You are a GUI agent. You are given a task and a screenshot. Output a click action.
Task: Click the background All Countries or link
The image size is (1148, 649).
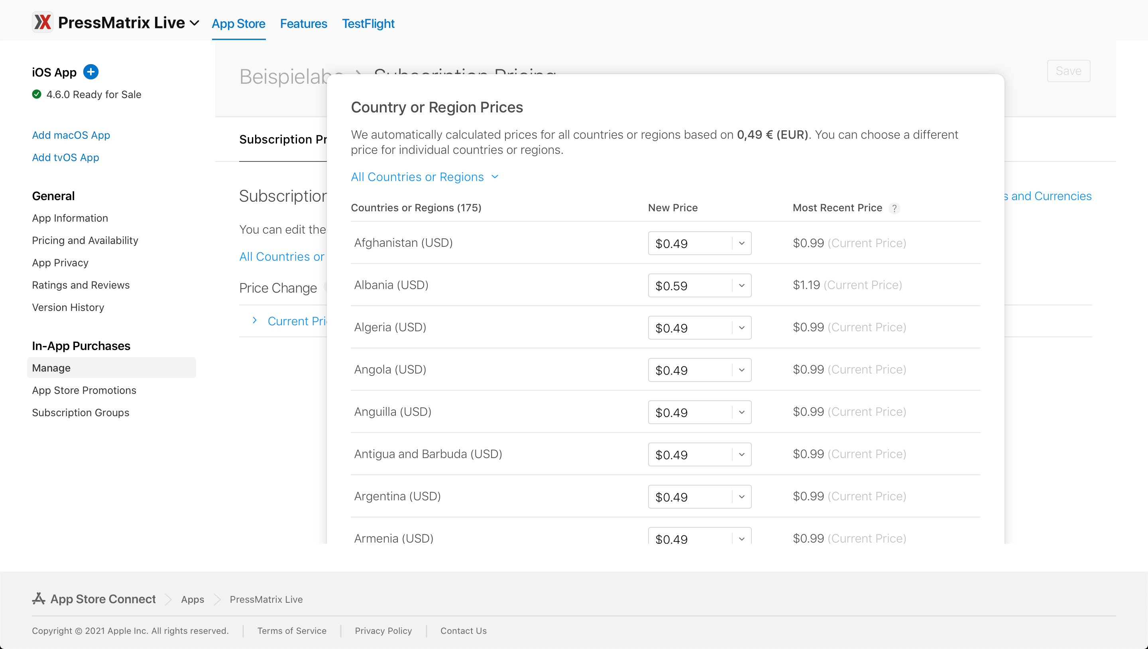pos(282,257)
